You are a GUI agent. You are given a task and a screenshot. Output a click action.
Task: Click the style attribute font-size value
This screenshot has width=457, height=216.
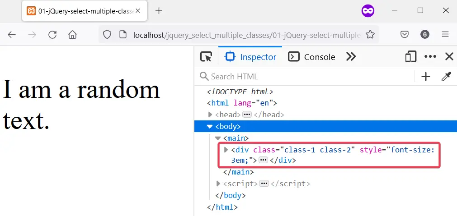(333, 155)
